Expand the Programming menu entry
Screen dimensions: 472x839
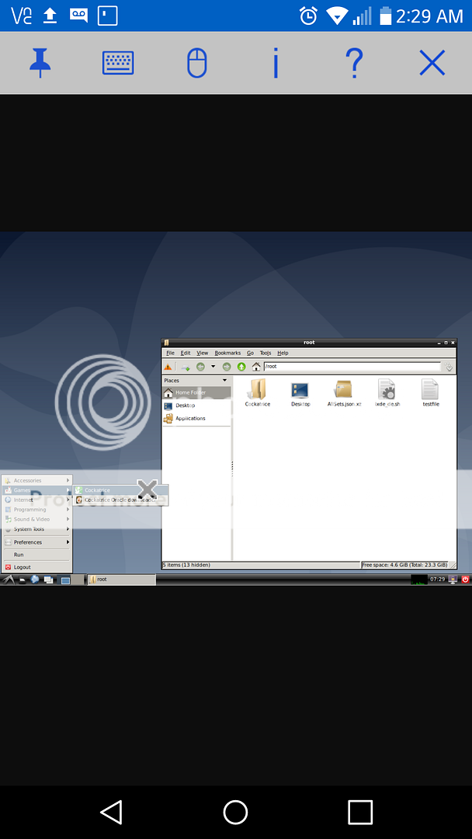(x=37, y=510)
